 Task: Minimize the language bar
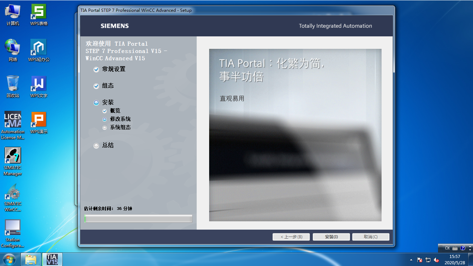[470, 246]
